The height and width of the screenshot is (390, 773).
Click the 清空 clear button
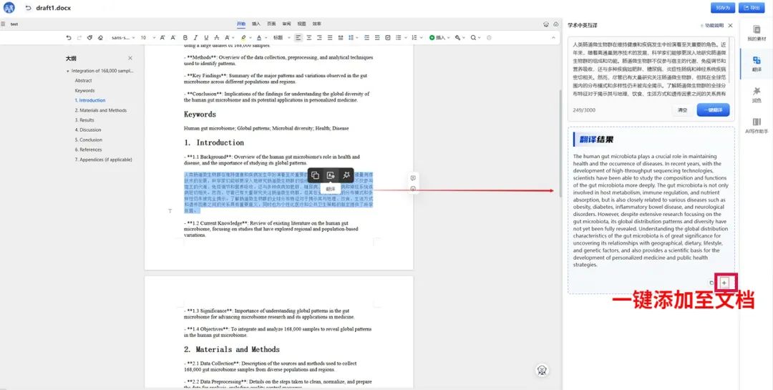(x=682, y=110)
